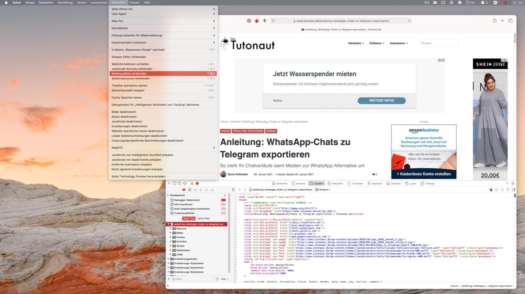Select the 'Nach Pfad' grouping option
This screenshot has height=294, width=525.
coord(203,218)
